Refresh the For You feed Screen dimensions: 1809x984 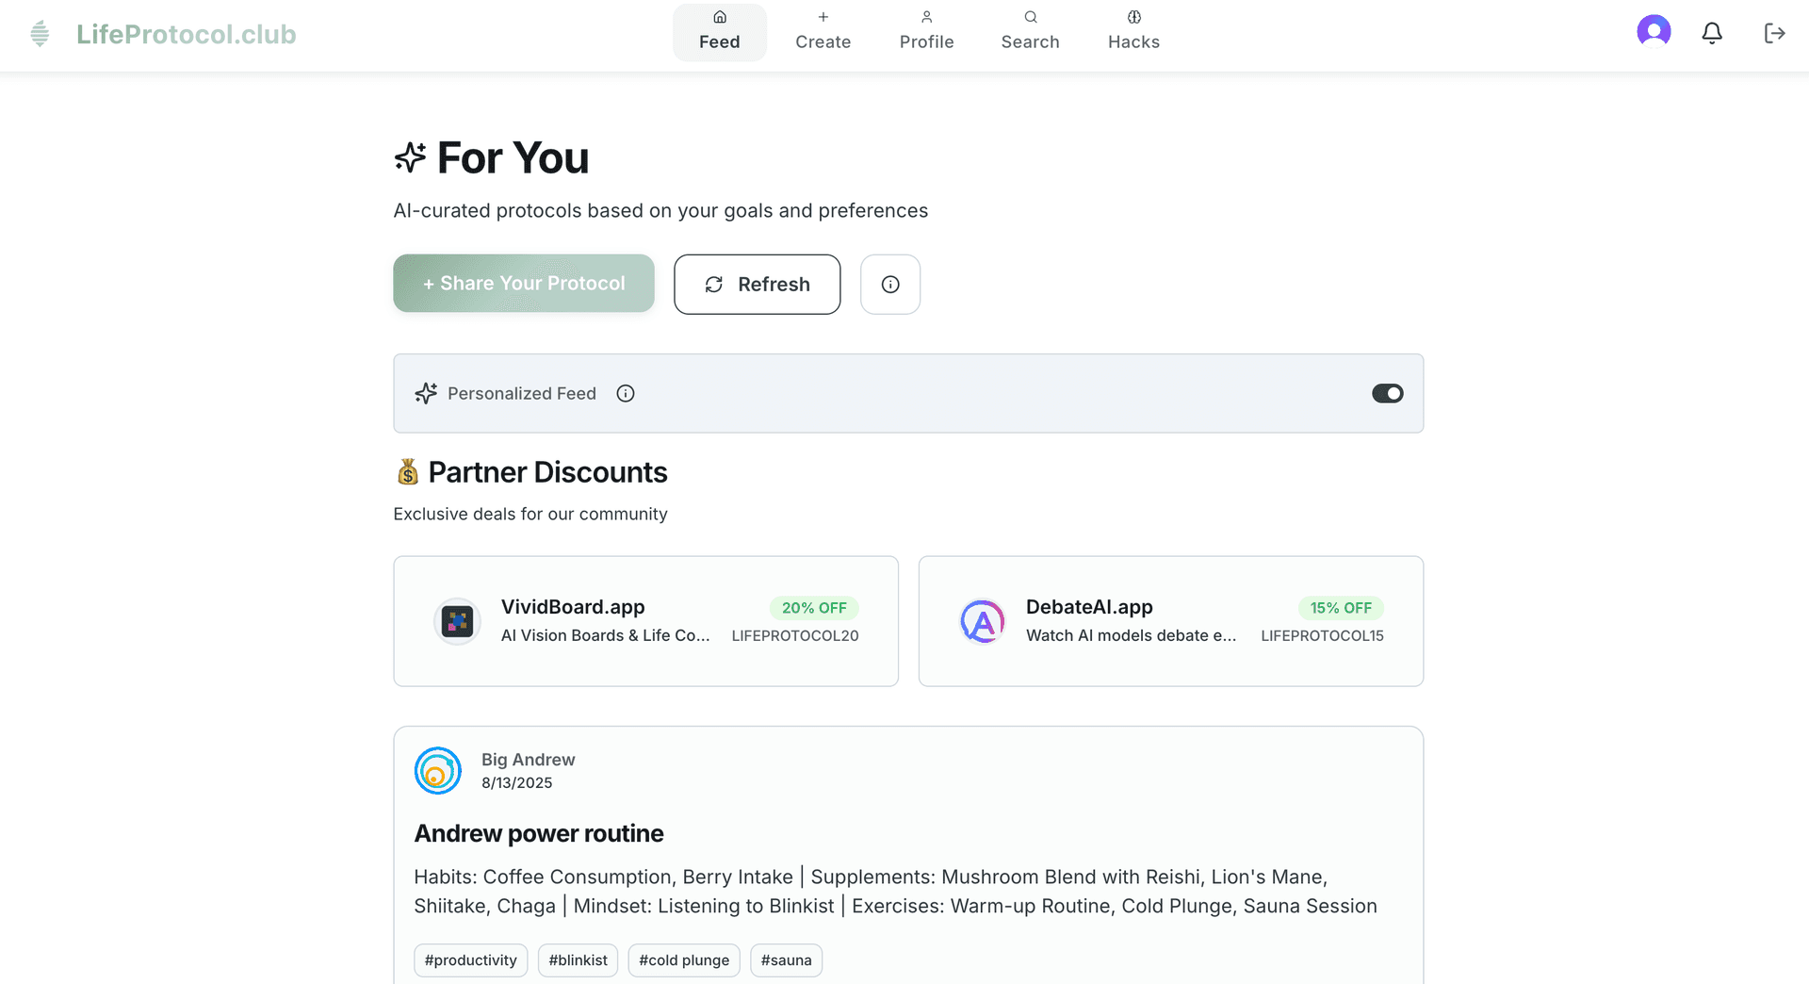757,285
